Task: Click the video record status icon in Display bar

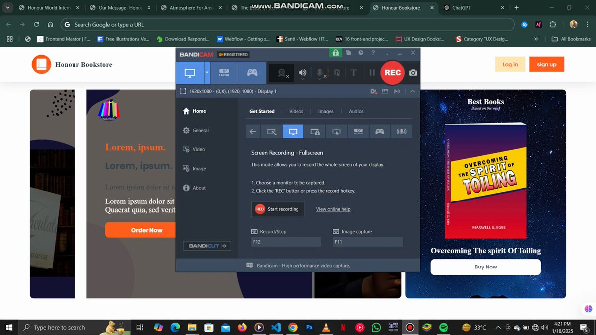Action: [373, 91]
